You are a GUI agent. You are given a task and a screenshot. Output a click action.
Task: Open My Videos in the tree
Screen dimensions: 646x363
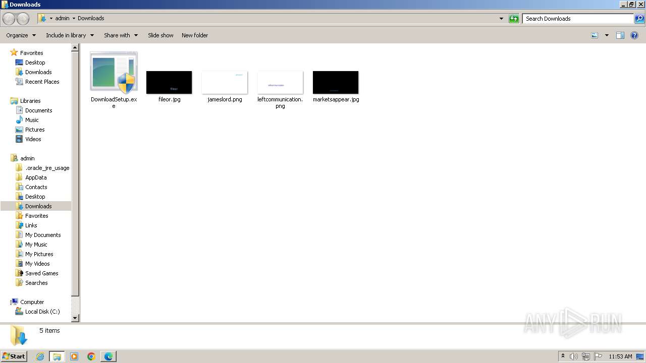tap(37, 264)
